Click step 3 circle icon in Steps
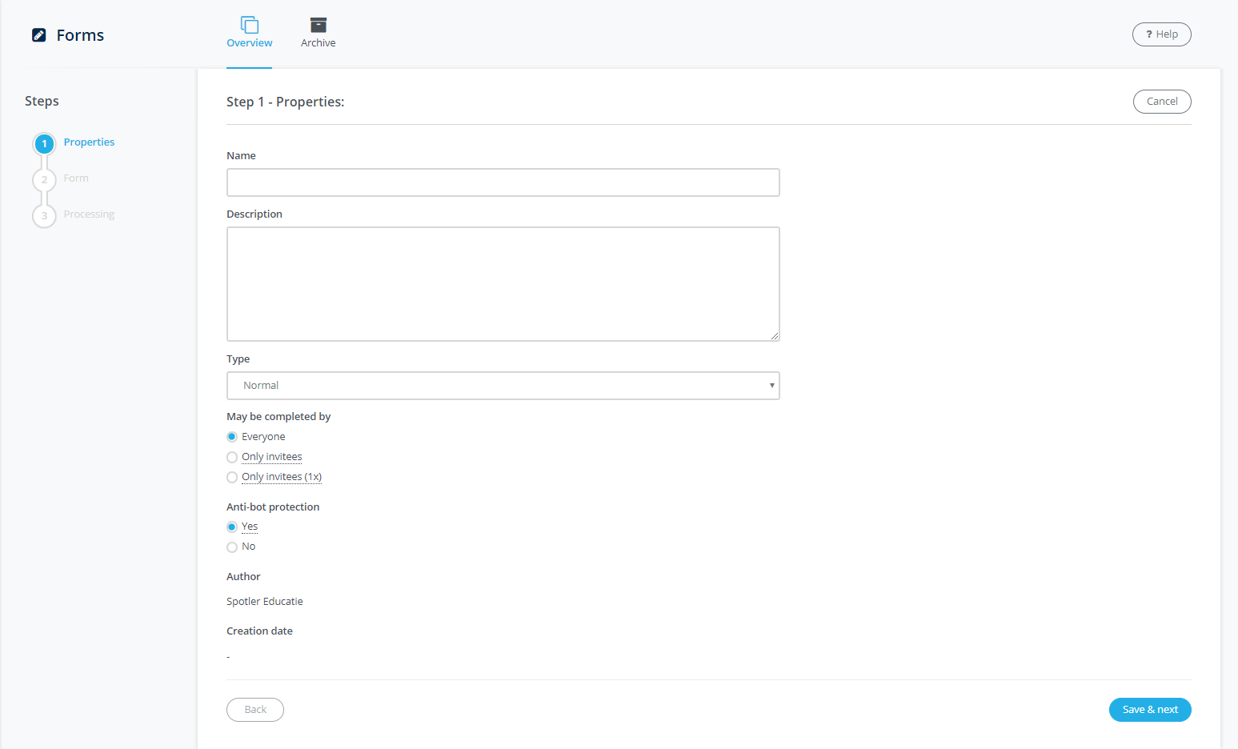Image resolution: width=1238 pixels, height=749 pixels. [x=45, y=215]
